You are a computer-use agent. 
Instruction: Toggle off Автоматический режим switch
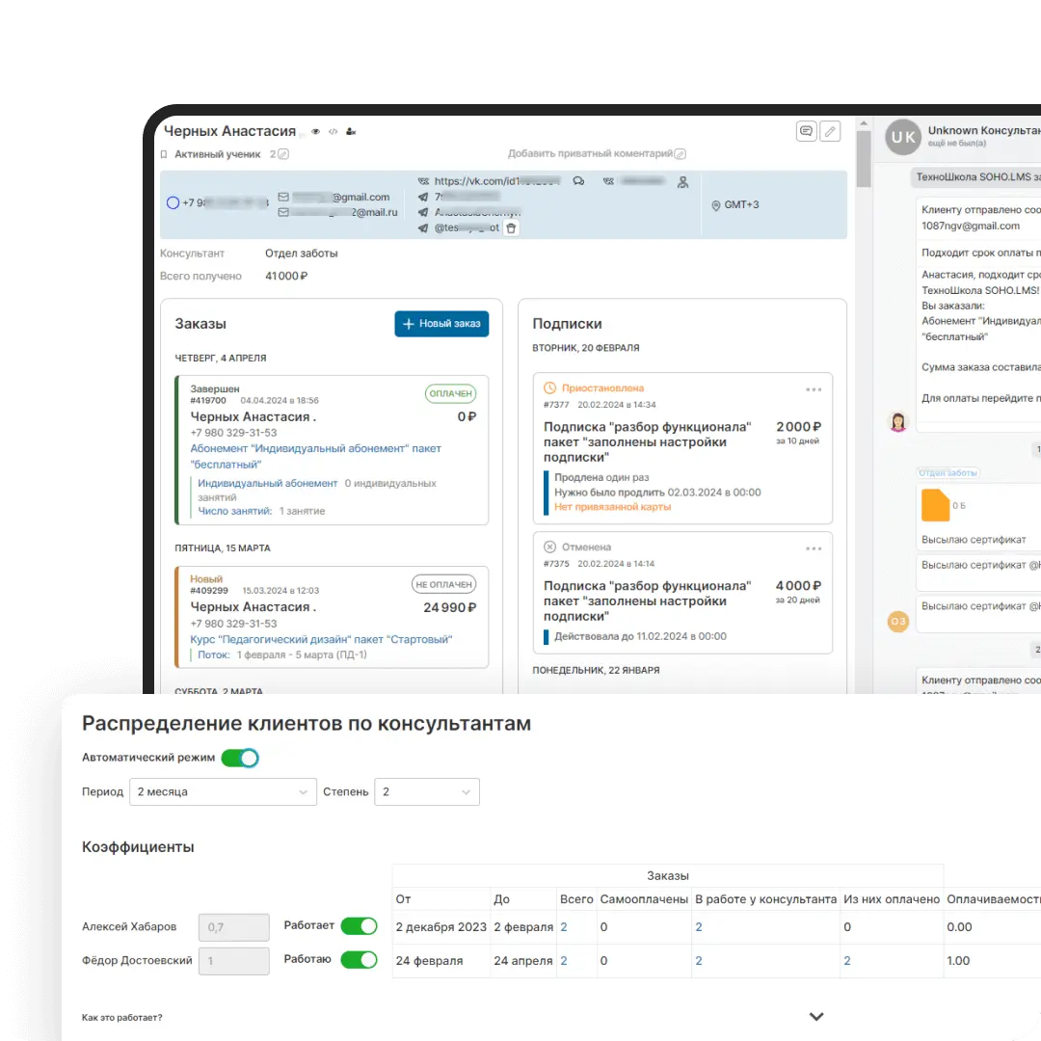[240, 758]
